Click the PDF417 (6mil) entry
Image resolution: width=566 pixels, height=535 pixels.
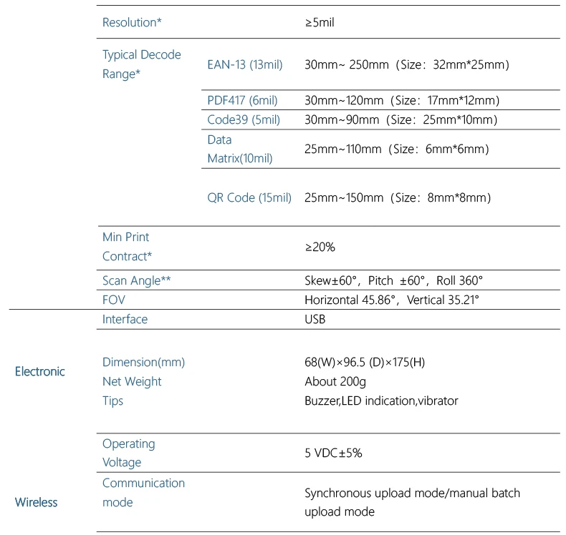[242, 100]
